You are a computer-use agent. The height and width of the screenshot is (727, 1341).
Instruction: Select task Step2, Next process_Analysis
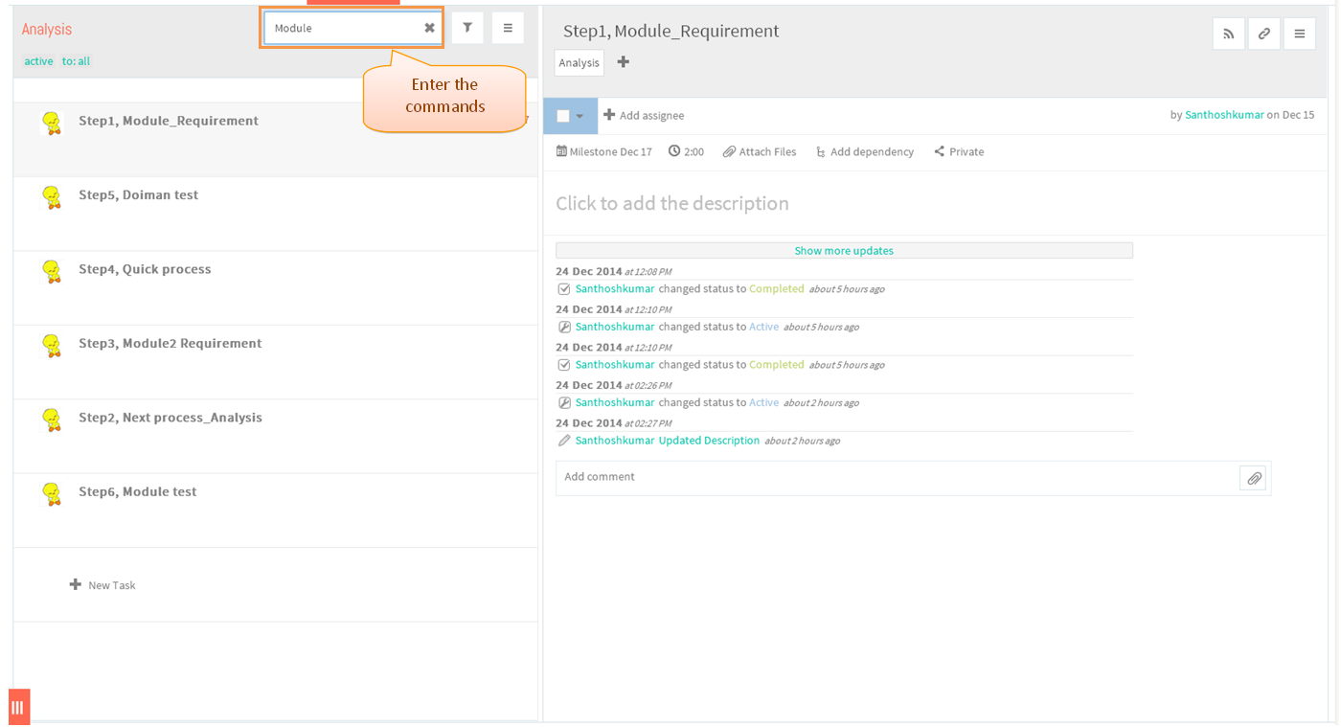click(x=275, y=437)
